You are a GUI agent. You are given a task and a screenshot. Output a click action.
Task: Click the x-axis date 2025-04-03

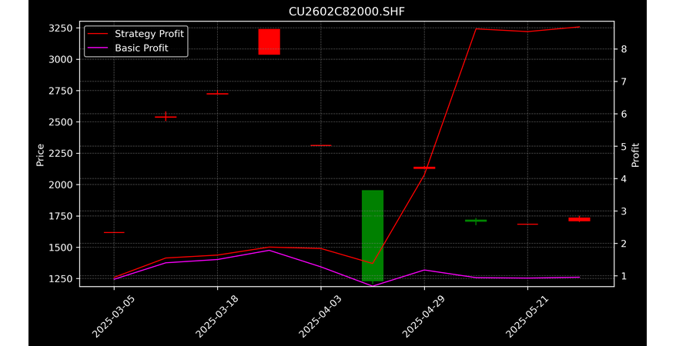(320, 317)
